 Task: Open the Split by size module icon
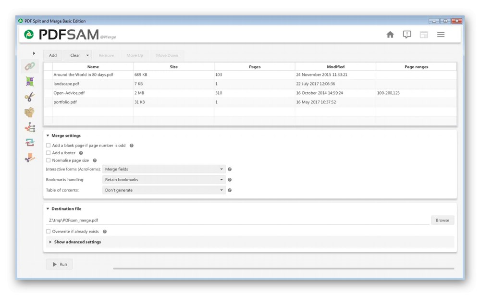coord(30,158)
